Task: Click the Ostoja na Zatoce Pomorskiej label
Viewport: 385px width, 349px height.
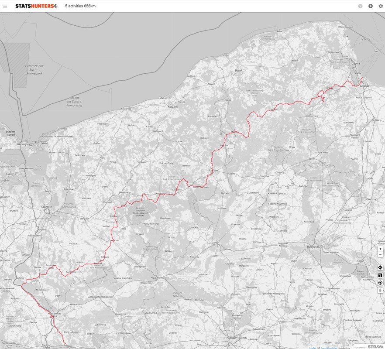Action: (74, 101)
